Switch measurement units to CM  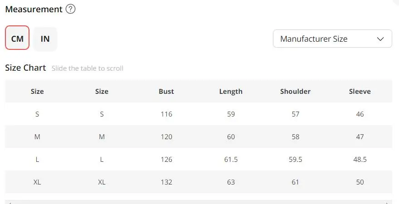(x=17, y=38)
